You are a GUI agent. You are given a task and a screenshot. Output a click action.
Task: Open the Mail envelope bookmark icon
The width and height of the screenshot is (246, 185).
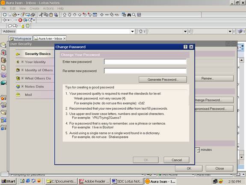[3, 45]
